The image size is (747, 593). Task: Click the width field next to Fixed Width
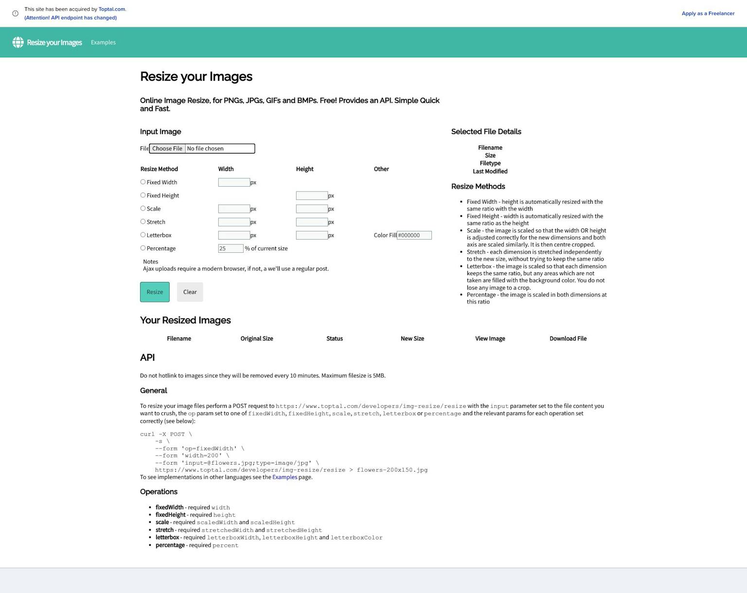234,182
